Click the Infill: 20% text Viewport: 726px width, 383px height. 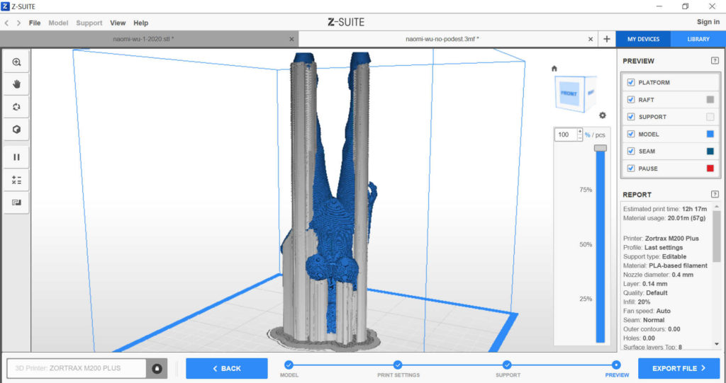637,302
